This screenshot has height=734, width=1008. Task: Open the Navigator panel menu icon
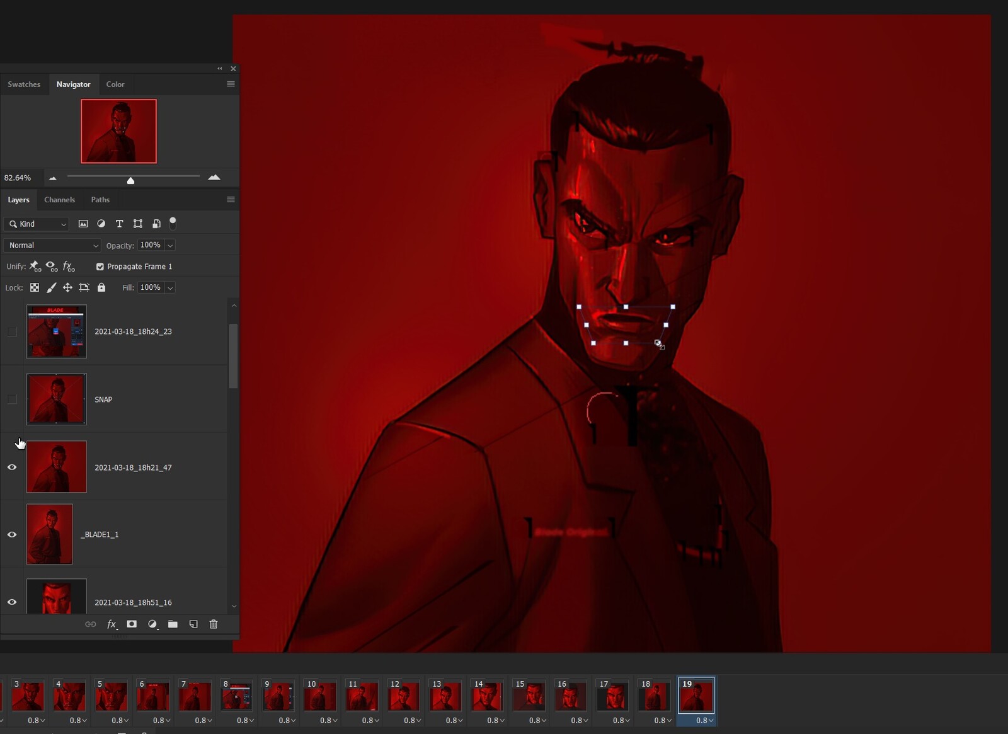(x=231, y=84)
